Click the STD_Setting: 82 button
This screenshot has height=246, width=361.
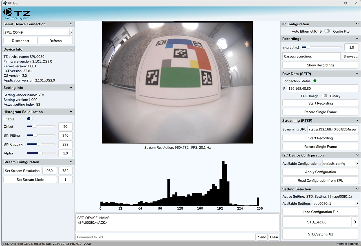pos(321,234)
